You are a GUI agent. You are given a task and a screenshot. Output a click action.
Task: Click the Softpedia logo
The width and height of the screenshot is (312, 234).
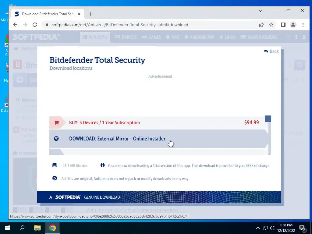click(x=36, y=37)
